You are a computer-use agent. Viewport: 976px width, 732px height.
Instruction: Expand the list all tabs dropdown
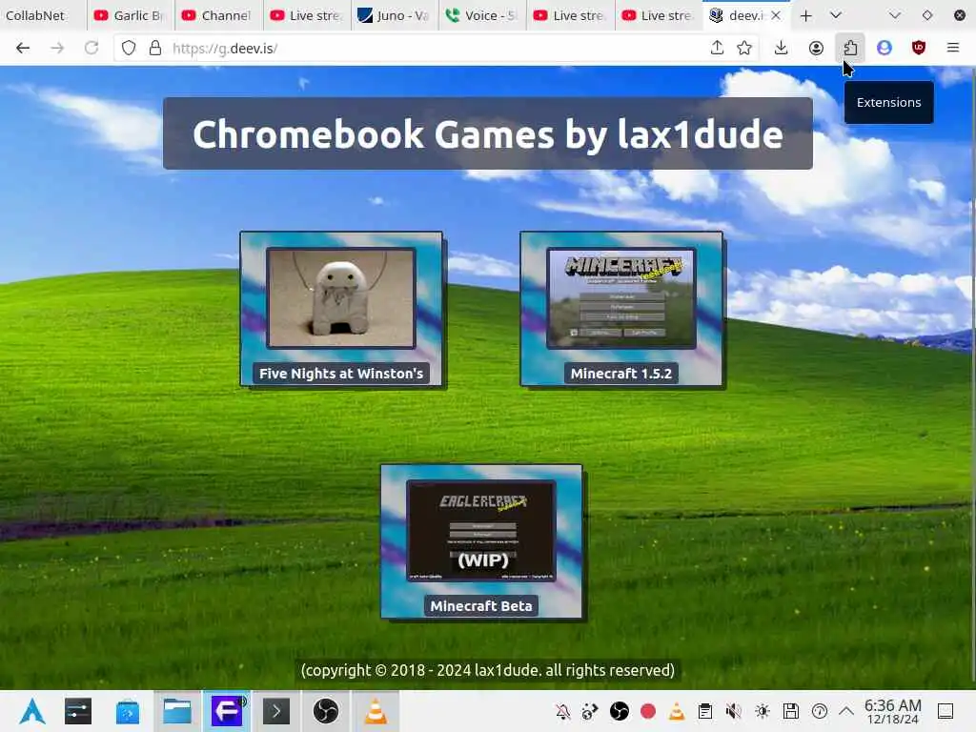pos(836,15)
